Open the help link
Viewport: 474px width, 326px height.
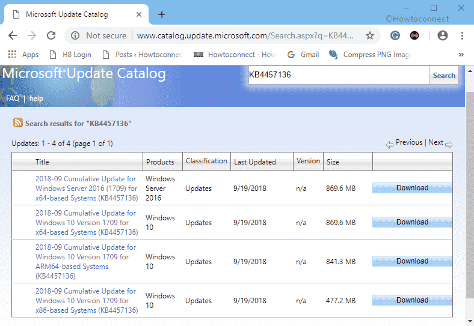coord(36,98)
